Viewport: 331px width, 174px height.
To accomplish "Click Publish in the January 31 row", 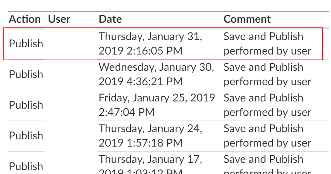I will 26,44.
